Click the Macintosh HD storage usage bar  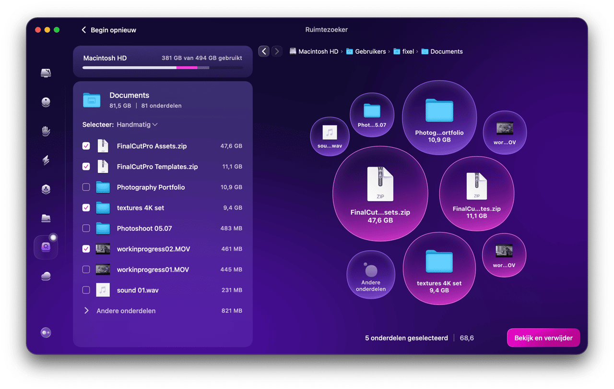162,68
